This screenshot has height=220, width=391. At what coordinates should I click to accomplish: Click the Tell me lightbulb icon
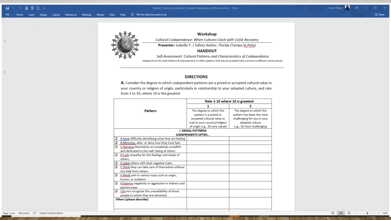click(x=132, y=15)
